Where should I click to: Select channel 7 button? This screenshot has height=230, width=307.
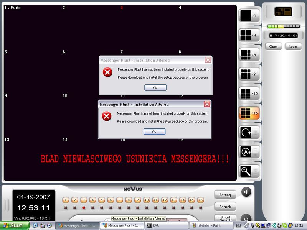coord(120,200)
